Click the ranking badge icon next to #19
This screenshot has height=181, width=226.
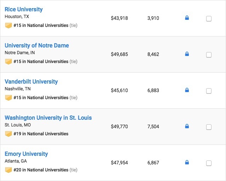[x=8, y=134]
